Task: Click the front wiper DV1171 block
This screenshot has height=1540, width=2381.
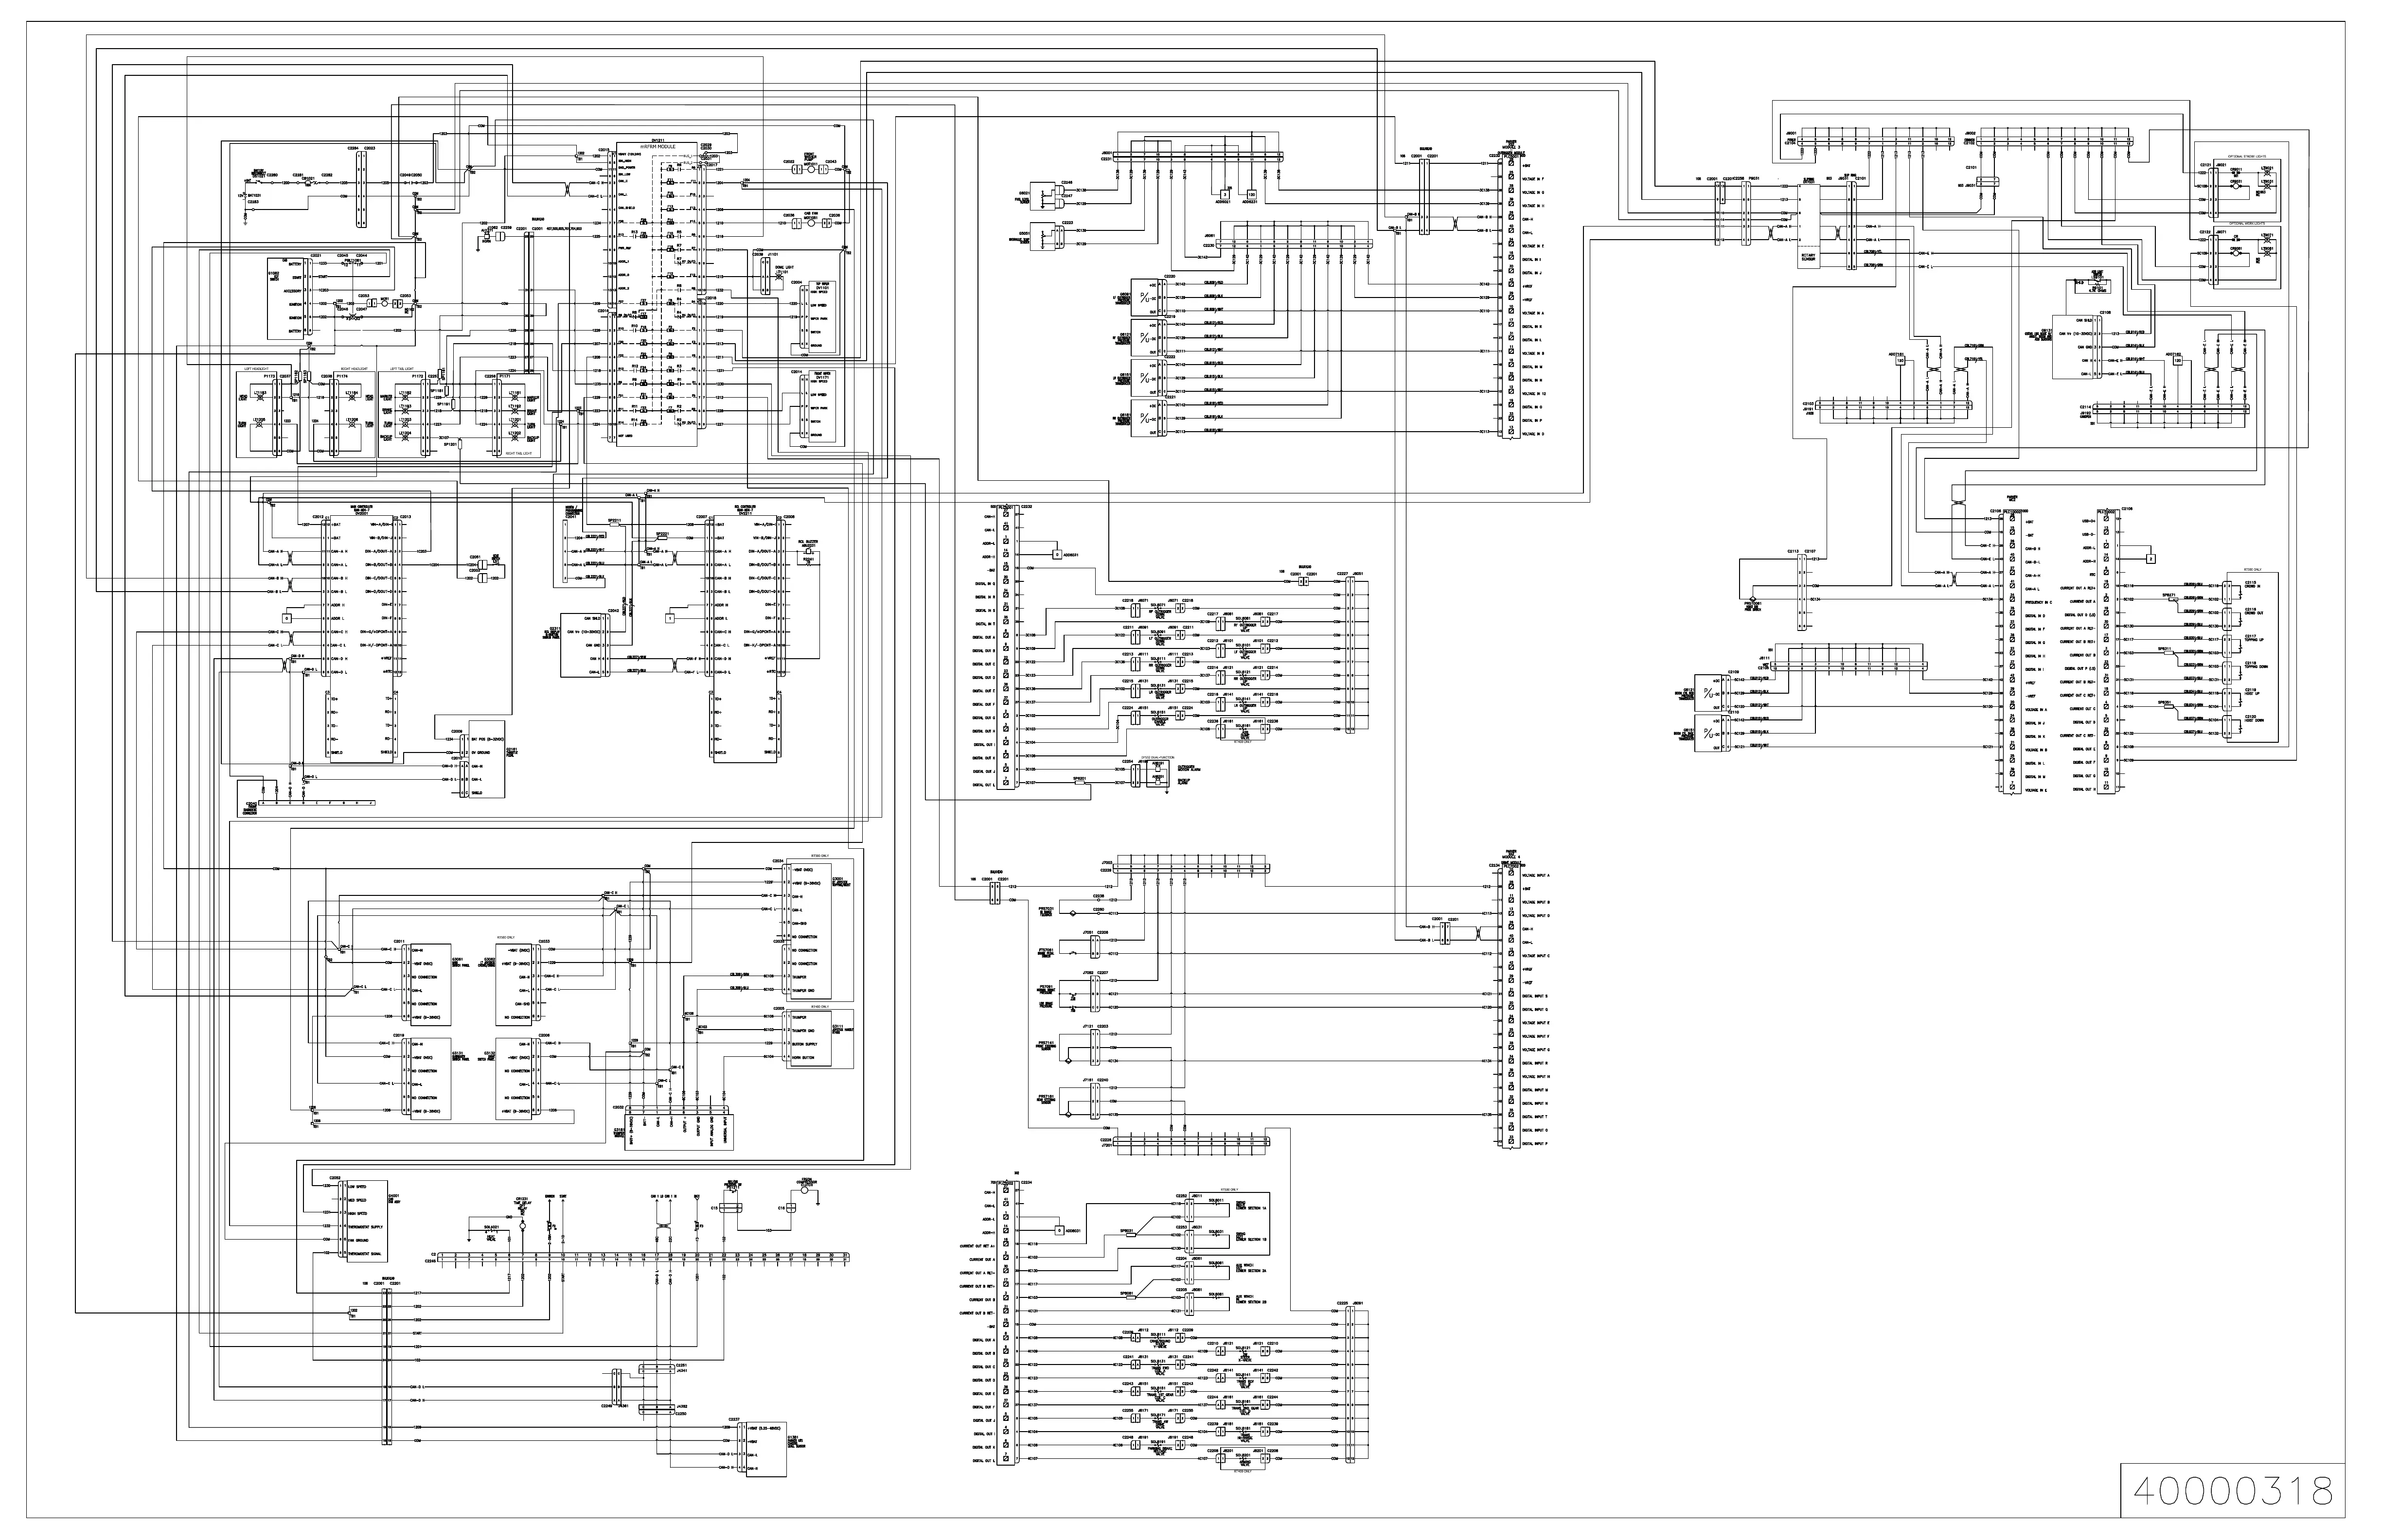Action: click(x=823, y=406)
